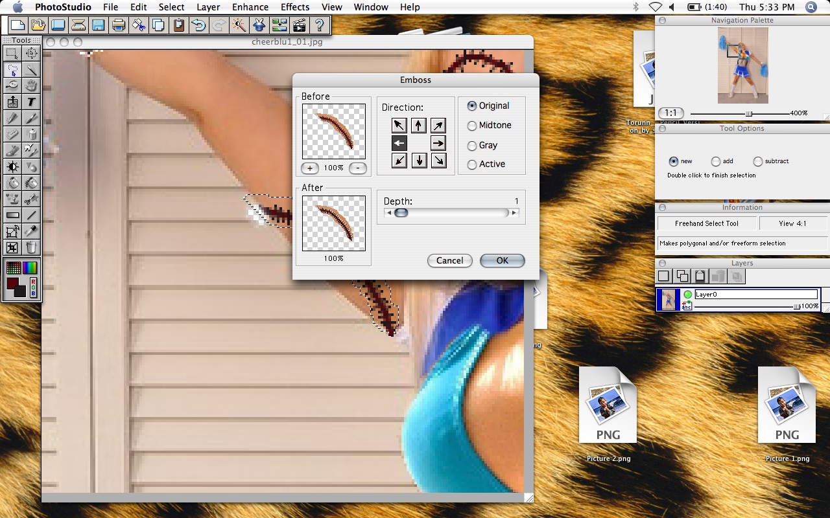Select the Midtone radio button
The height and width of the screenshot is (518, 830).
(472, 126)
